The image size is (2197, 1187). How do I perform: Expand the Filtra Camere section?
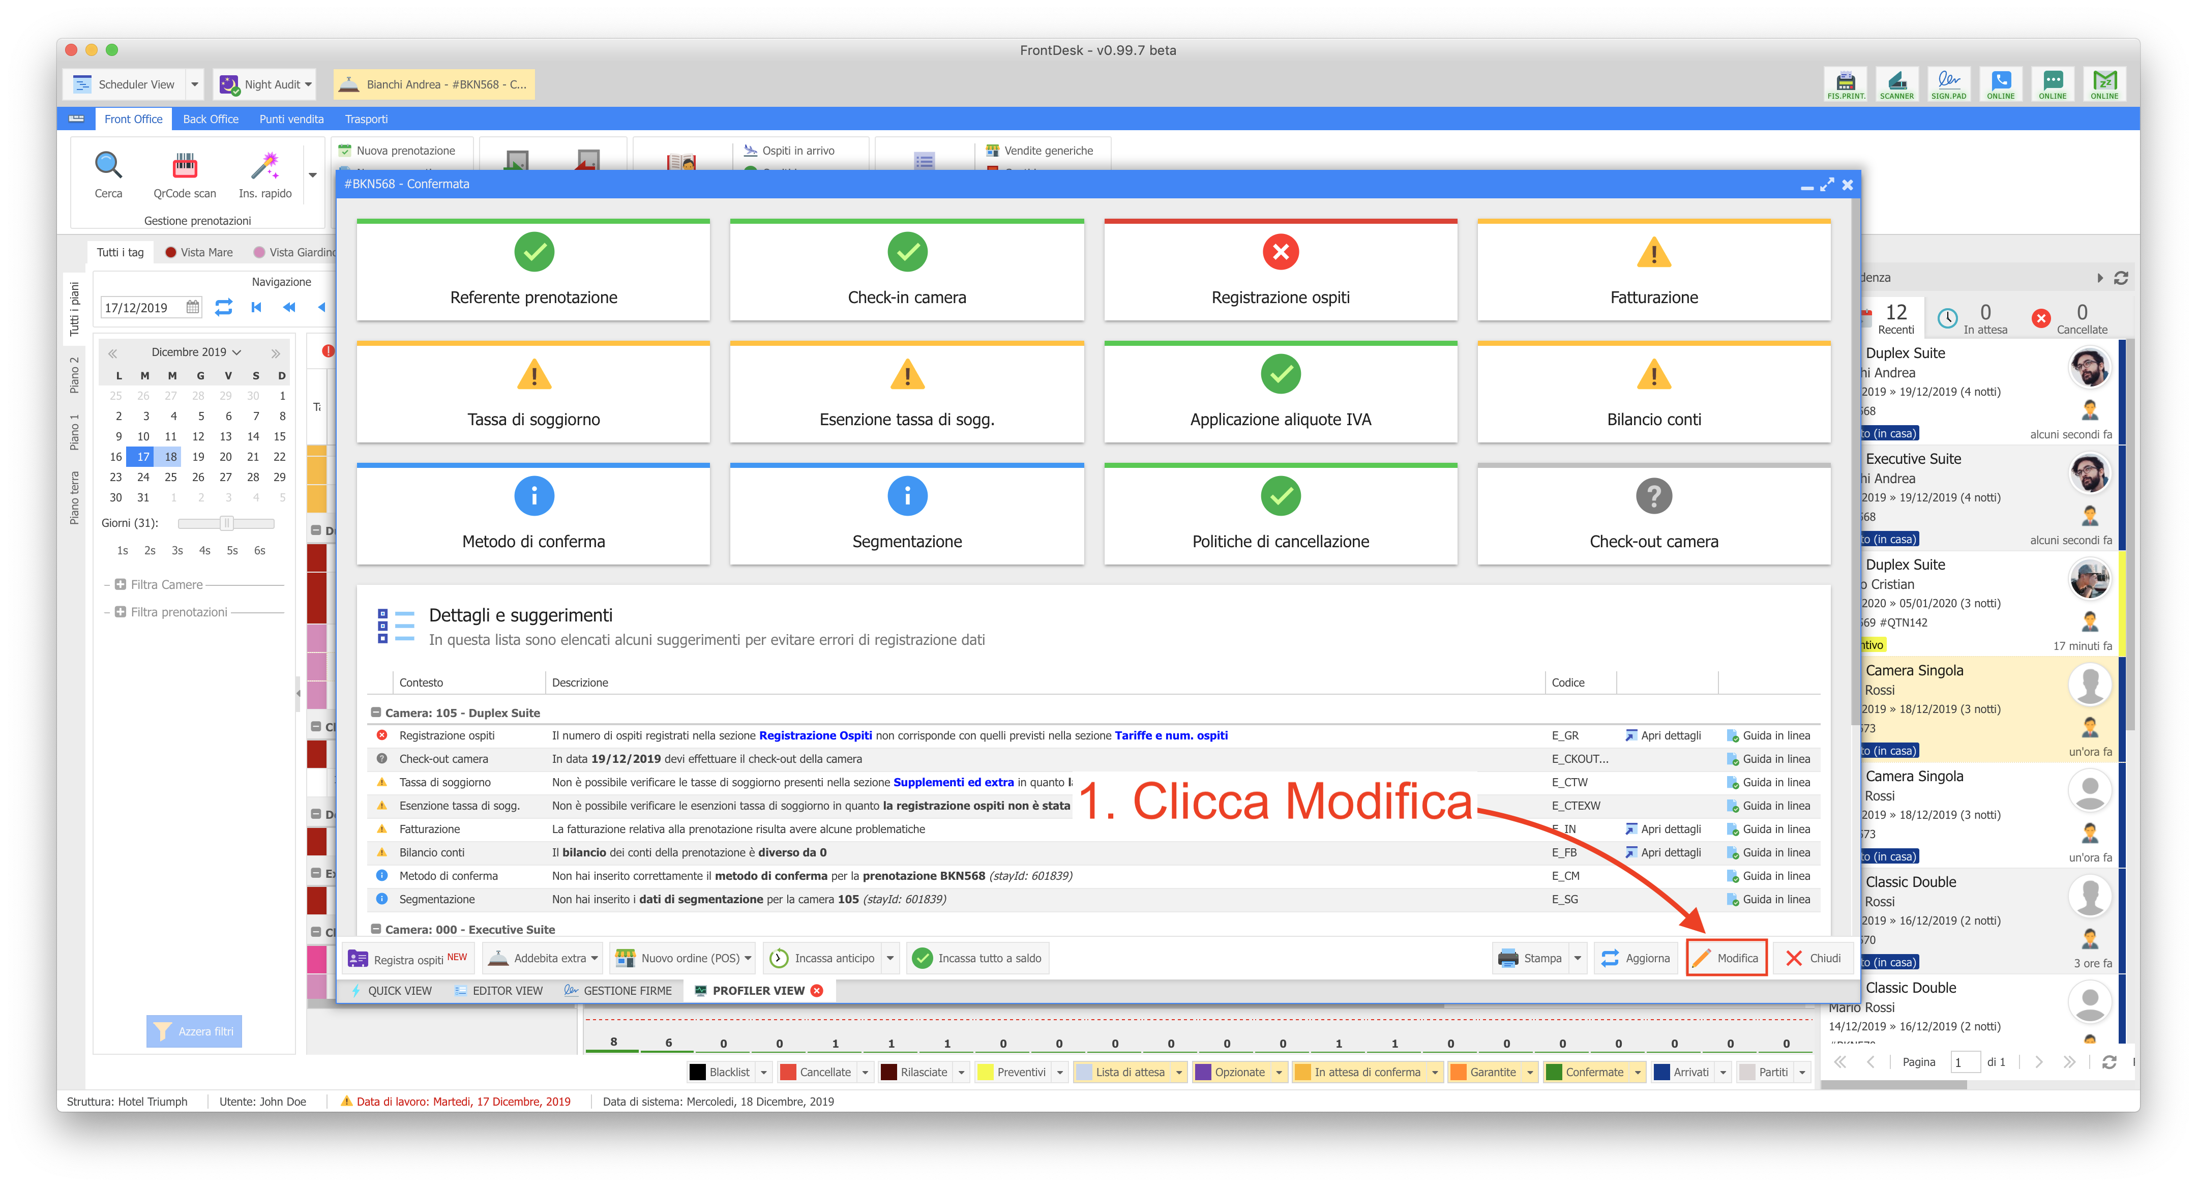(x=120, y=585)
